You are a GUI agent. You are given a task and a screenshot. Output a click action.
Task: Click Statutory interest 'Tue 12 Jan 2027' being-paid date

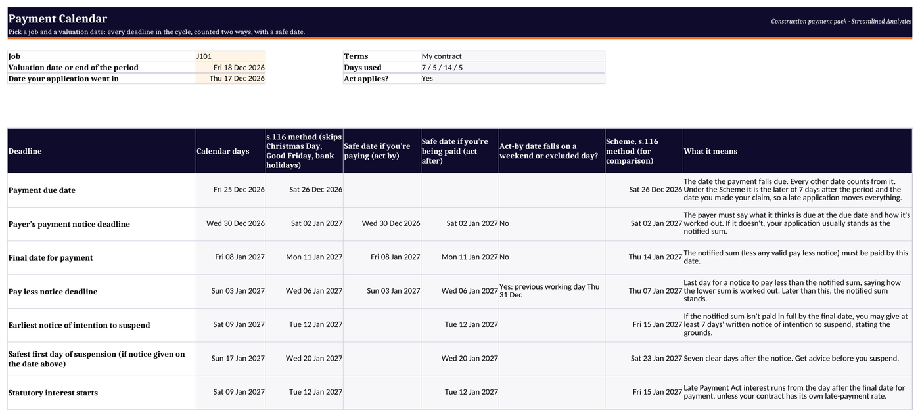460,392
